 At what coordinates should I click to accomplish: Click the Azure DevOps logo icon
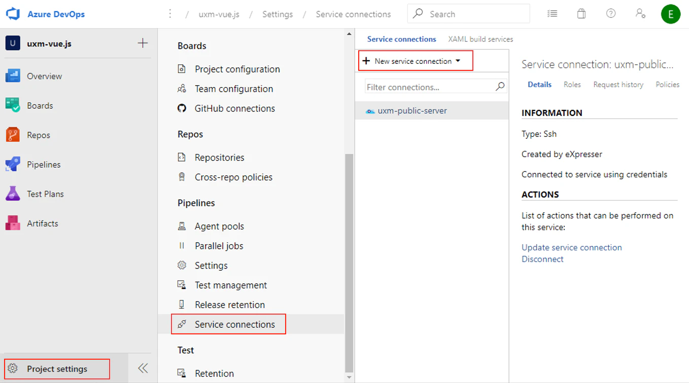click(13, 14)
